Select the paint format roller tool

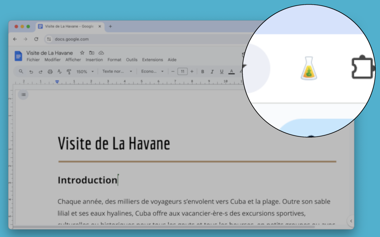coord(69,71)
